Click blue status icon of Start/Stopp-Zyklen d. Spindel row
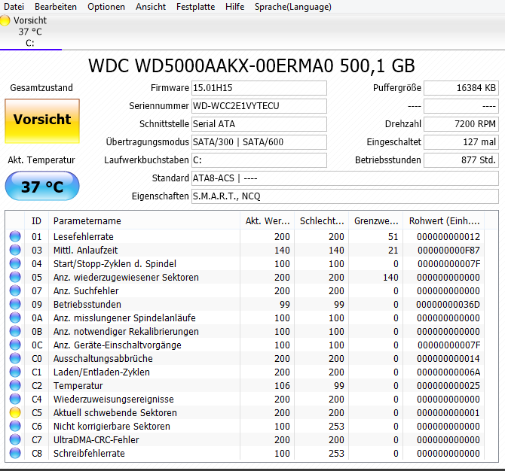Screen dimensions: 505x471 click(x=15, y=263)
